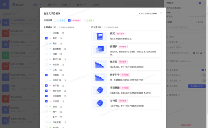Click the sort handle beside 排期表

pos(63,75)
